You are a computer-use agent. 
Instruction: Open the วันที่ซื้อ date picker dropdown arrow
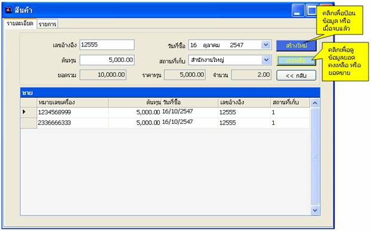tap(266, 45)
